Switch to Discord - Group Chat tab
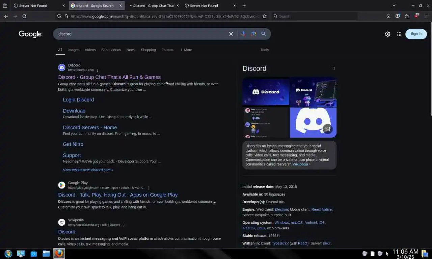This screenshot has width=432, height=259. (x=154, y=6)
